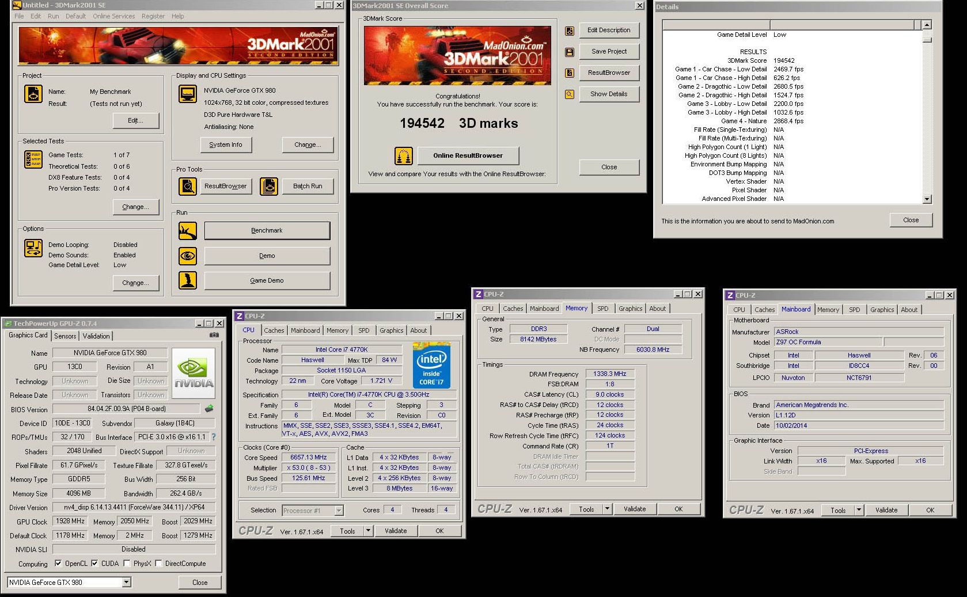Viewport: 967px width, 597px height.
Task: Click the GPU-Z Close button
Action: pos(200,583)
